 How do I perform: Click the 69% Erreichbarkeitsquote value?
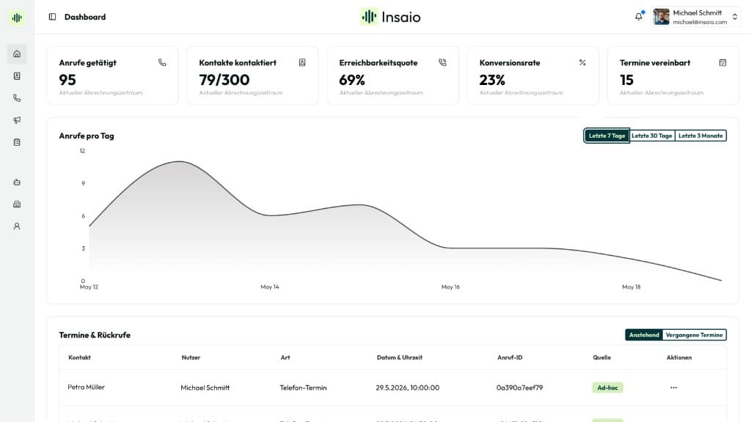(x=352, y=80)
